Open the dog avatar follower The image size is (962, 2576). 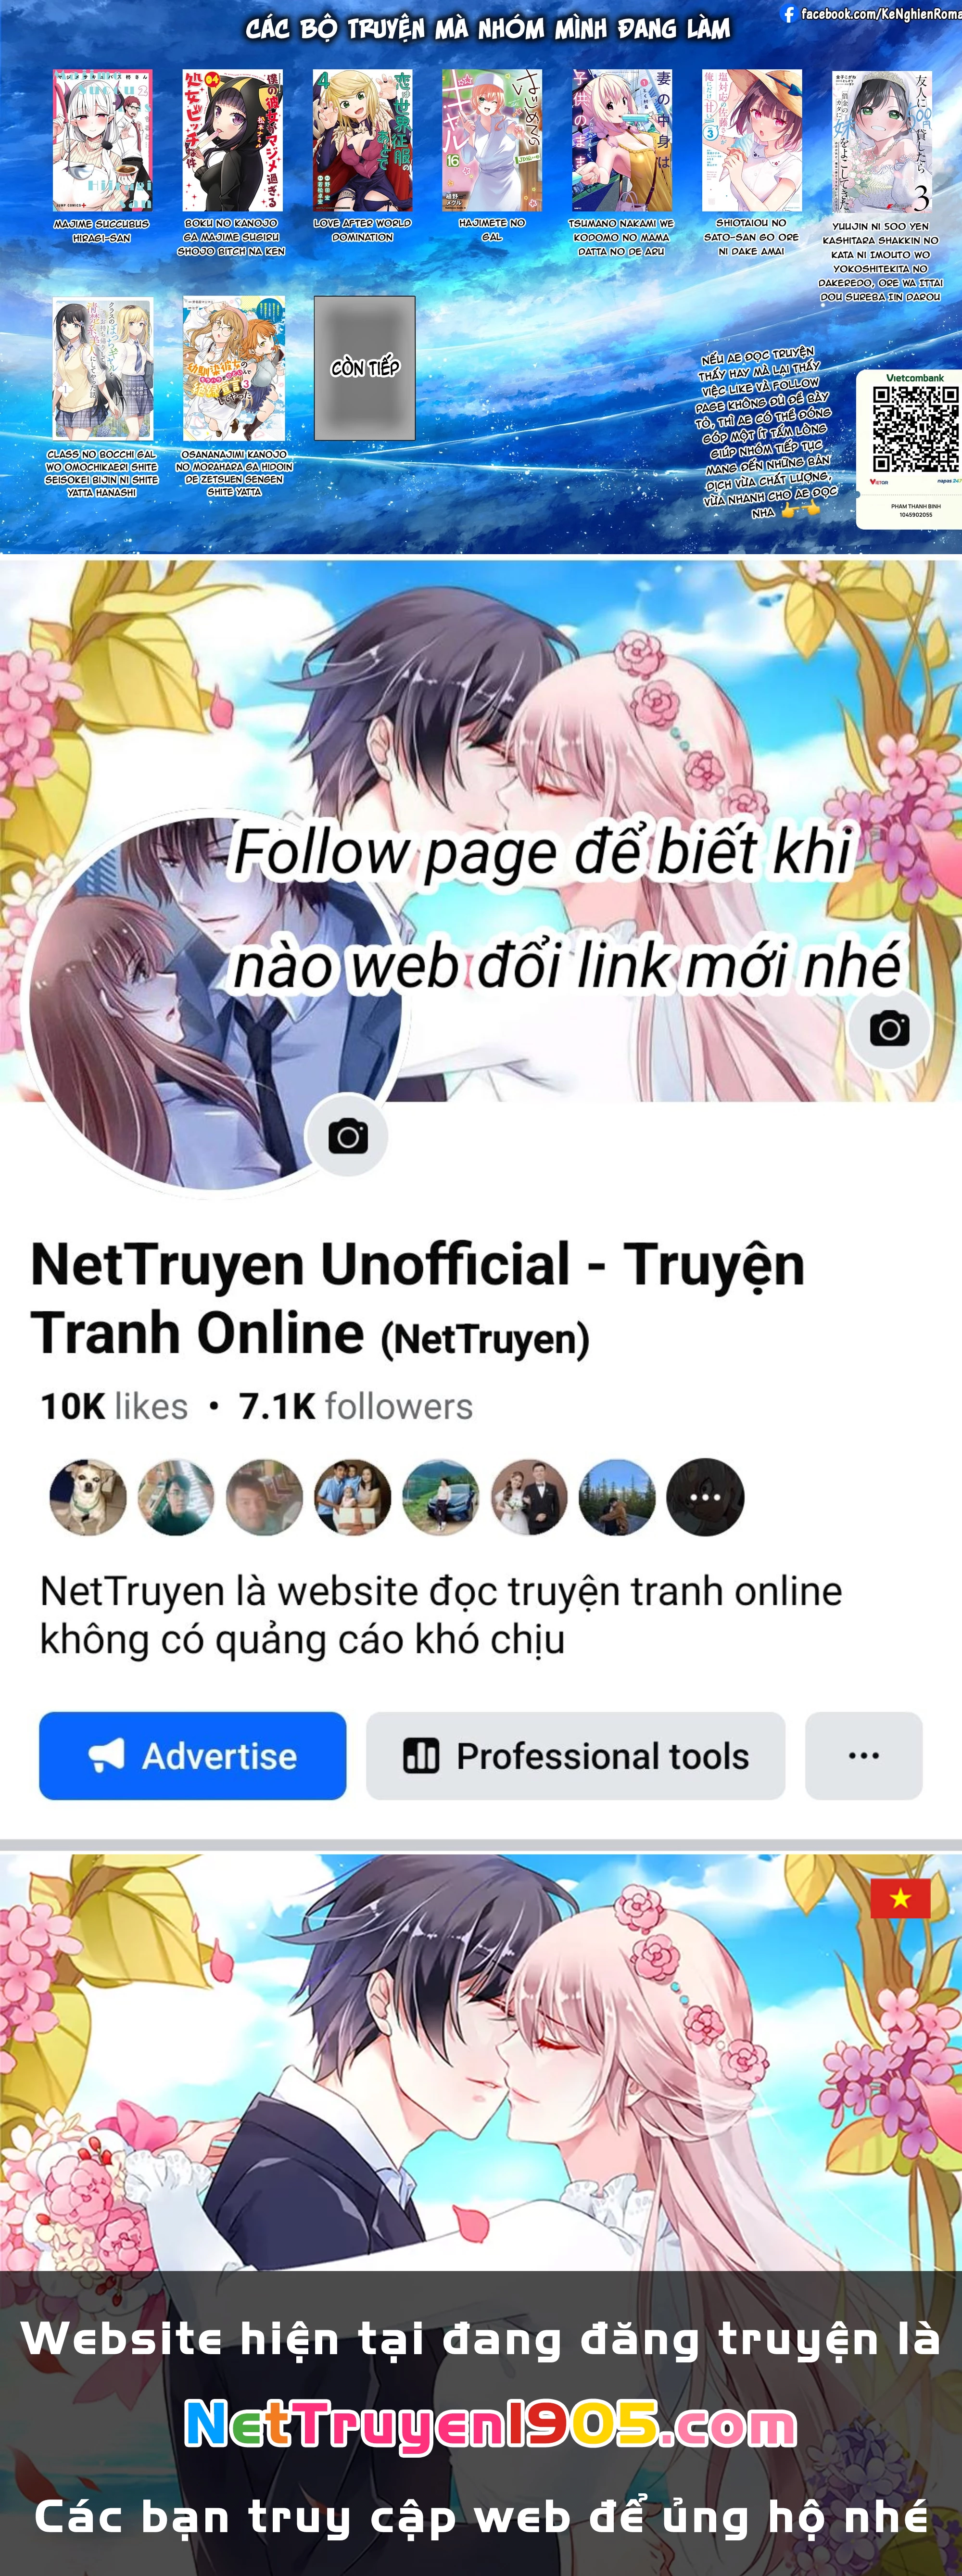click(88, 1497)
